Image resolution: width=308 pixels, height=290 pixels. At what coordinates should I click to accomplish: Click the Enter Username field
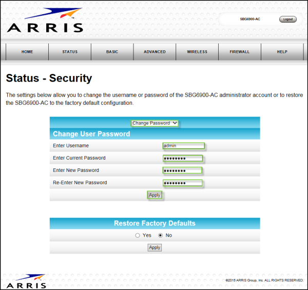[x=183, y=146]
